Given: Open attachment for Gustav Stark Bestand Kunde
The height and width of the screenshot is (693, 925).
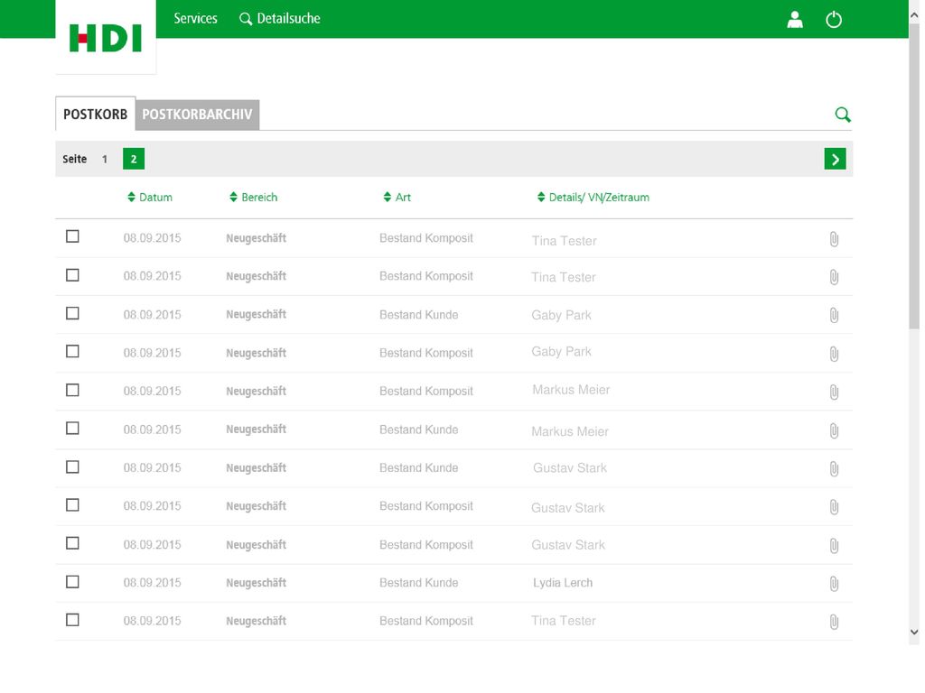Looking at the screenshot, I should point(834,469).
